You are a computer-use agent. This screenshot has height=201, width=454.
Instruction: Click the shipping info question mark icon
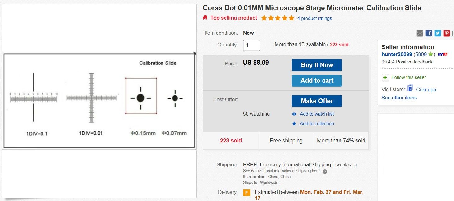[x=325, y=171]
